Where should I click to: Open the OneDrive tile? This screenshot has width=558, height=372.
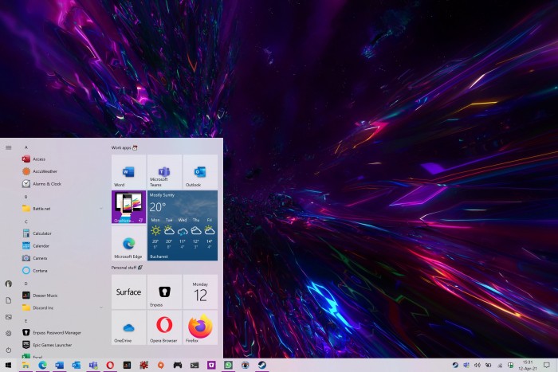pyautogui.click(x=128, y=327)
